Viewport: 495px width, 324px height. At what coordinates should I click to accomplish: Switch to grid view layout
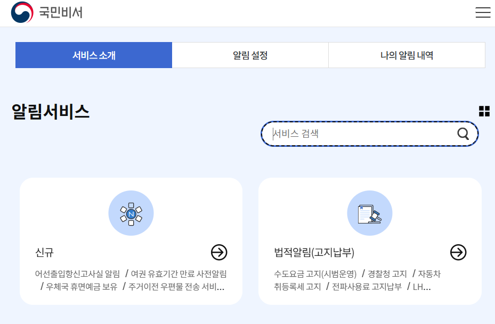tap(483, 111)
